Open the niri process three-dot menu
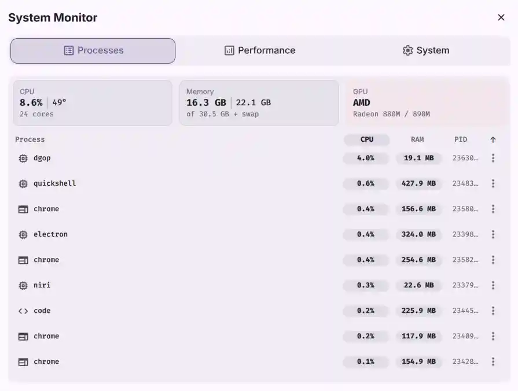Viewport: 518px width, 391px height. coord(493,285)
